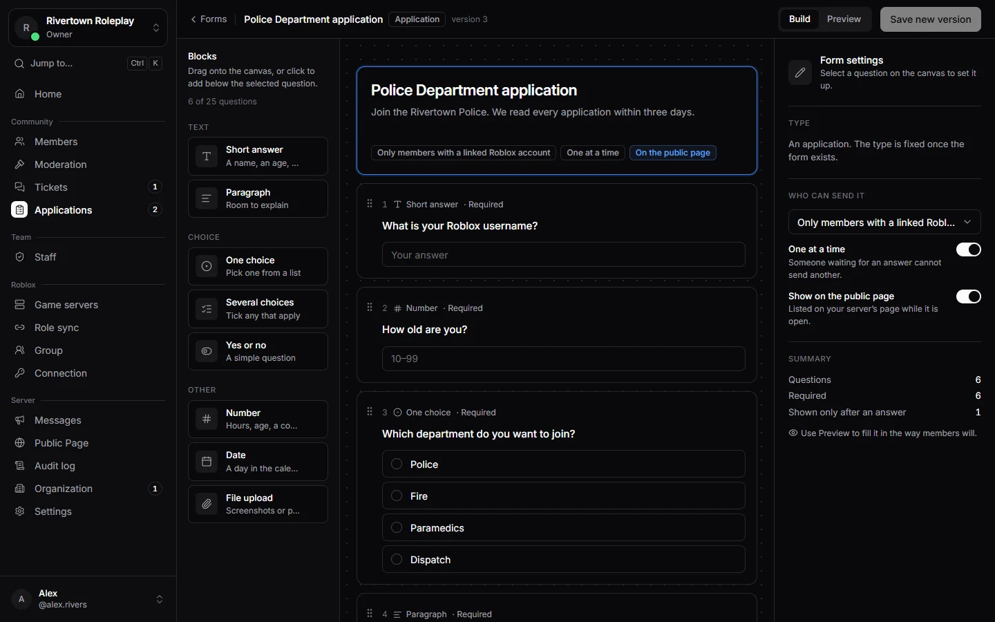Select the Police radio option
This screenshot has width=995, height=622.
tap(397, 464)
